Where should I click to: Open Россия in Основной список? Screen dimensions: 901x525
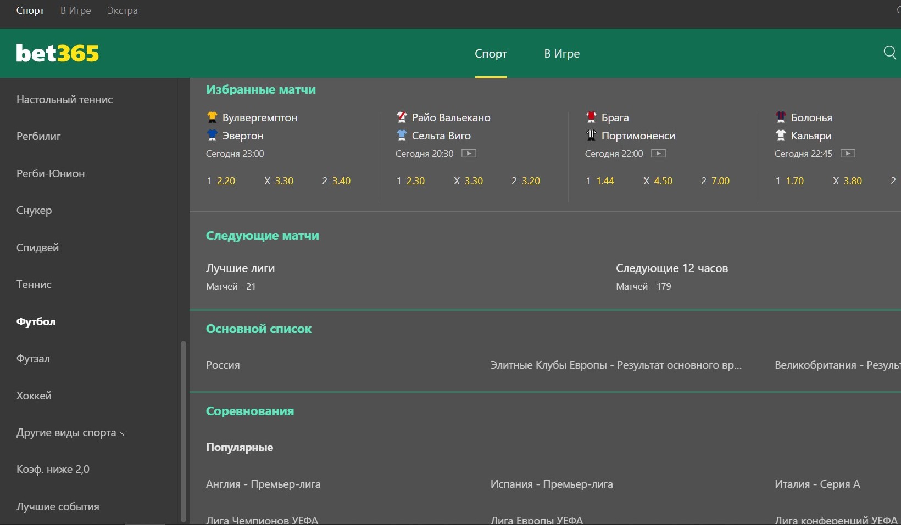[223, 365]
